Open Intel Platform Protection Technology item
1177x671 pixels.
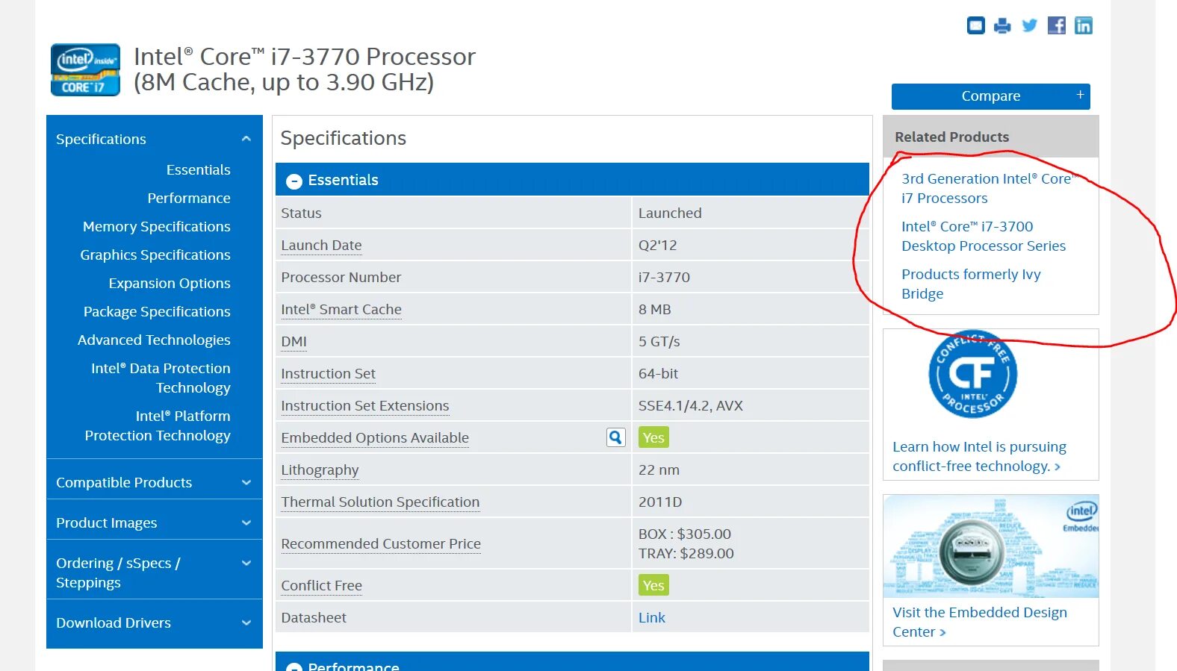tap(158, 426)
